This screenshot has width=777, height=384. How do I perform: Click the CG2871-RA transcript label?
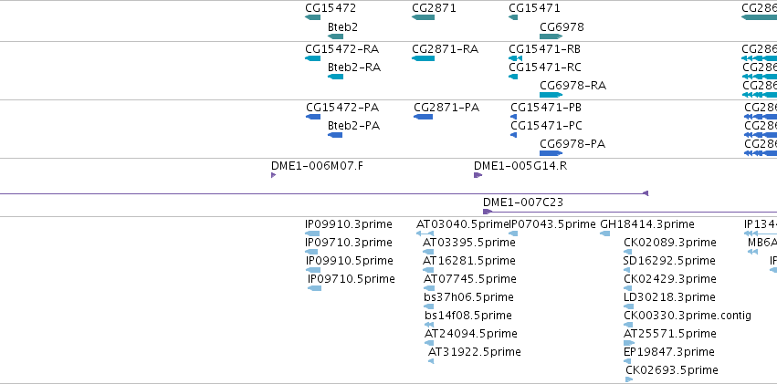click(x=445, y=49)
